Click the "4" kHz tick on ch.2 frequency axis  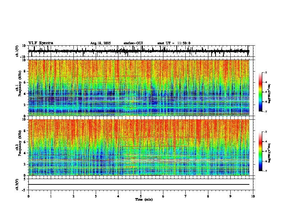click(25, 153)
